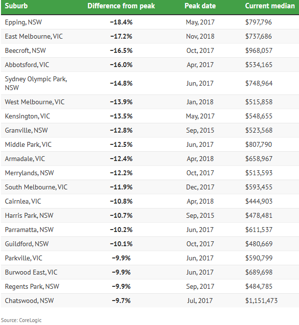Screen dimensions: 299x325
Task: Select the Difference from peak column header
Action: click(x=121, y=6)
